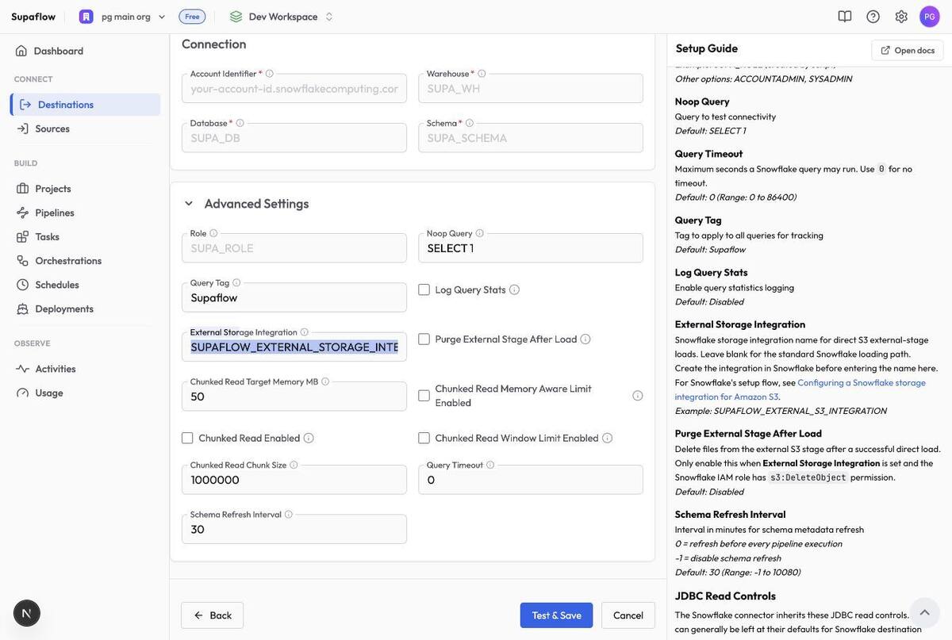Click the Schema Refresh Interval field
This screenshot has width=952, height=640.
point(294,529)
